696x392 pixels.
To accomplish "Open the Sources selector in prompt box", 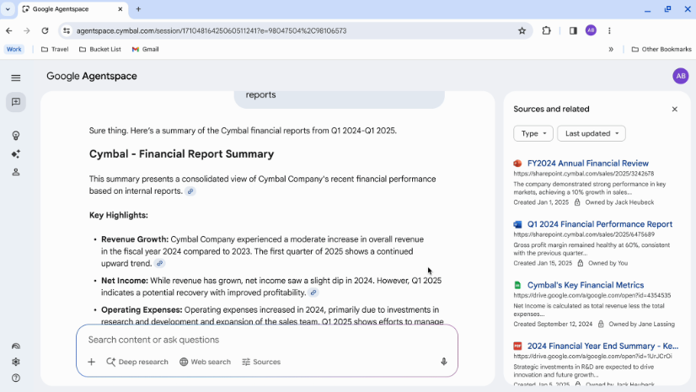I will click(261, 362).
